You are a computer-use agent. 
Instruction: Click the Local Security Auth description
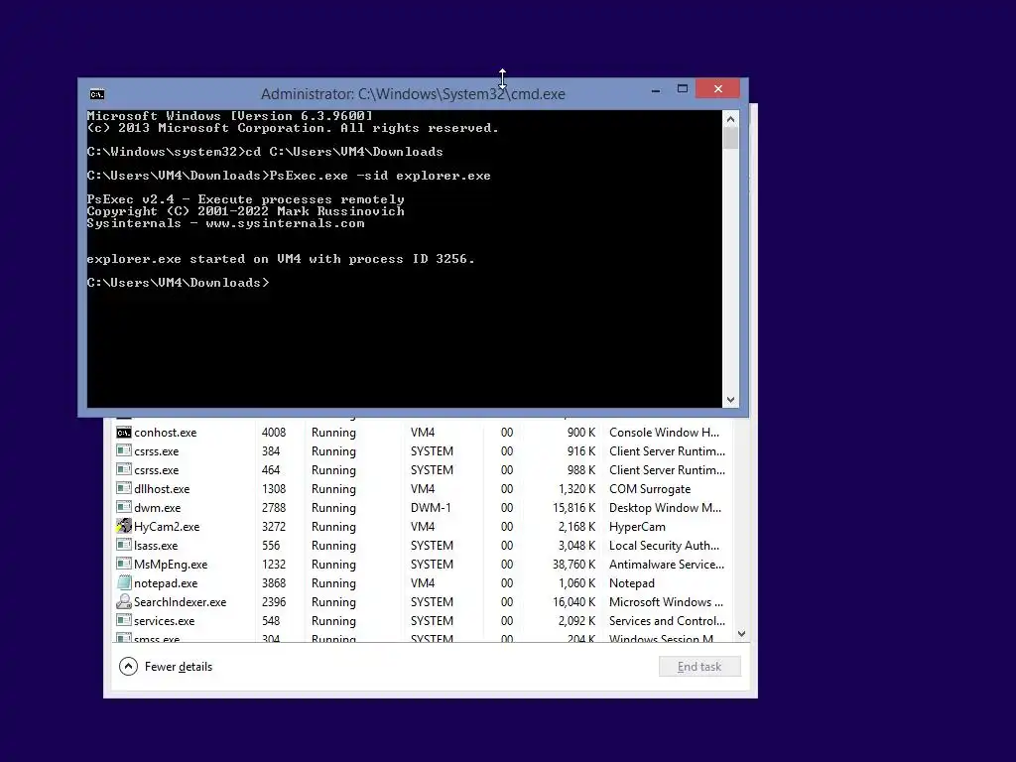click(x=664, y=545)
